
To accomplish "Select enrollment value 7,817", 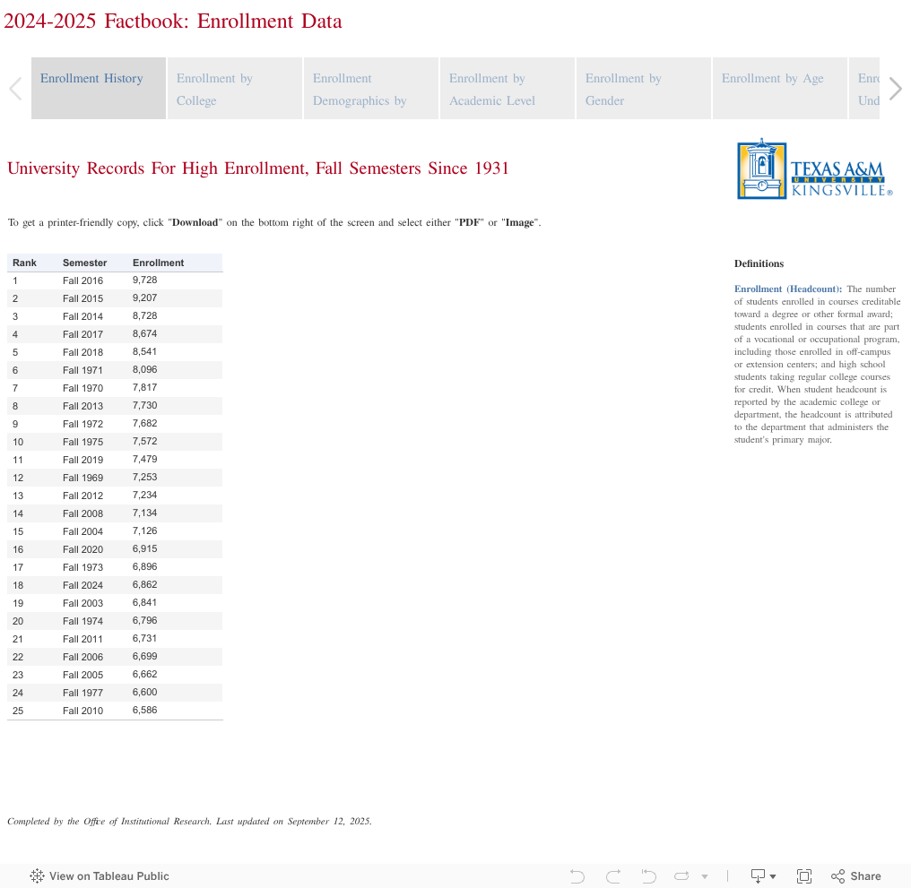I will tap(144, 387).
